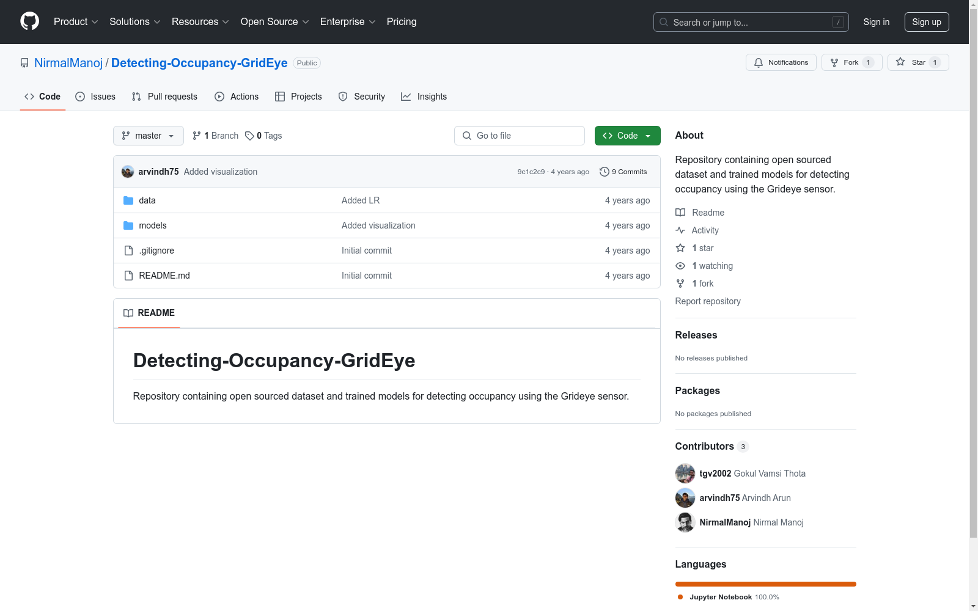Screen dimensions: 978x611
Task: Click NirmalManoj contributor avatar
Action: (x=685, y=522)
